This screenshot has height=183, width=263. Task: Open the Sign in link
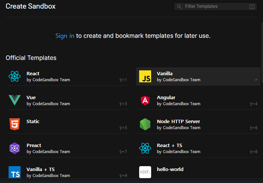[65, 36]
